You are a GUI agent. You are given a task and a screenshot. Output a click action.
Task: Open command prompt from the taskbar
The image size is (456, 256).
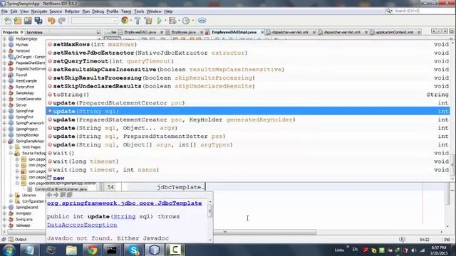pyautogui.click(x=112, y=250)
